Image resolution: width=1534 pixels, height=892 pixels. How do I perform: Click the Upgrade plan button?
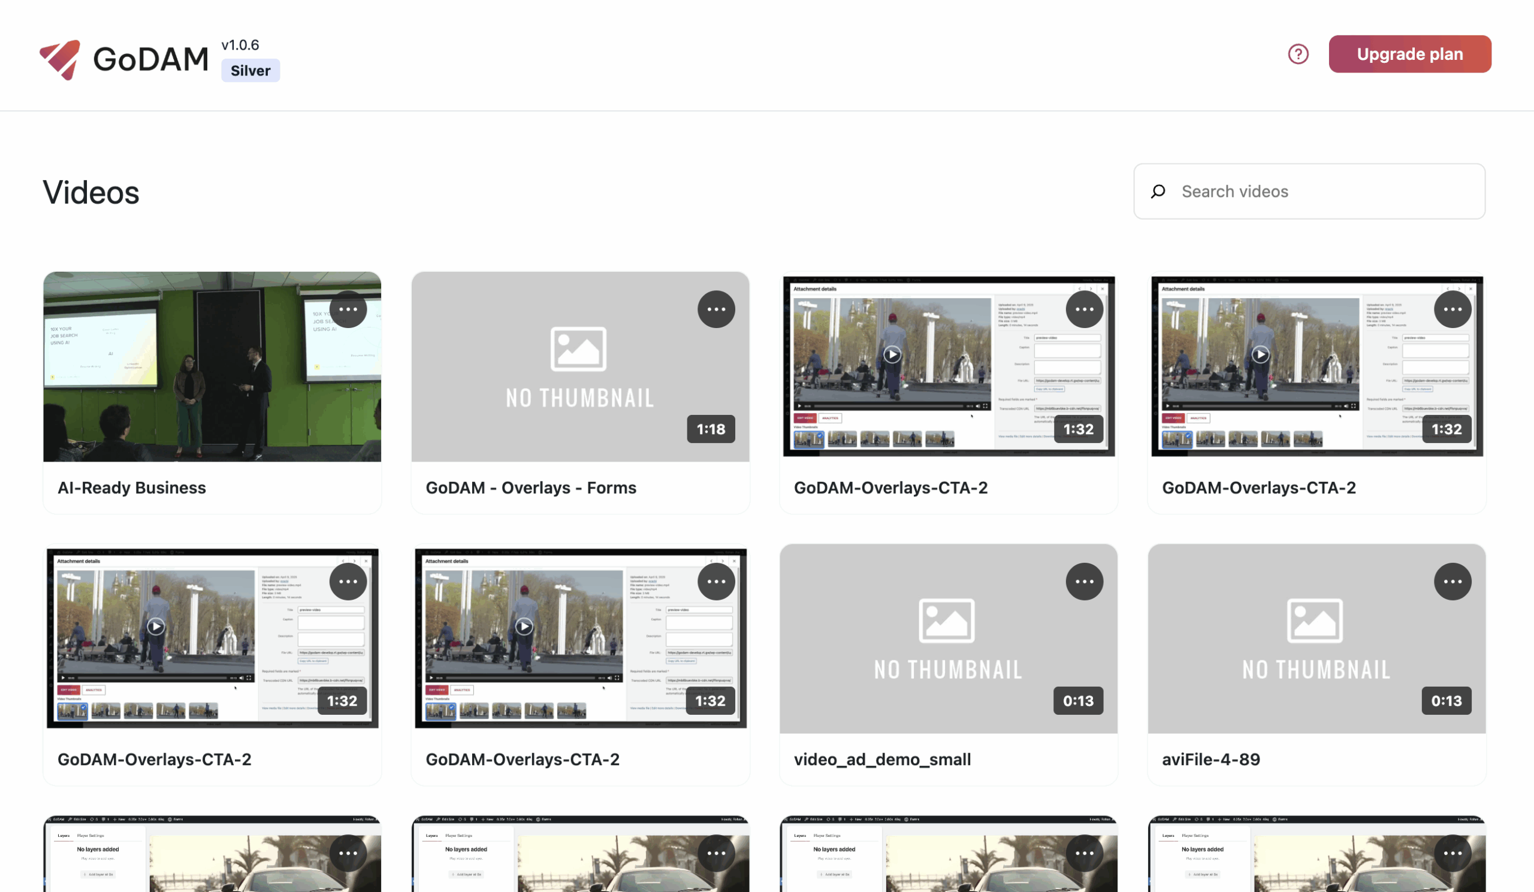1409,54
